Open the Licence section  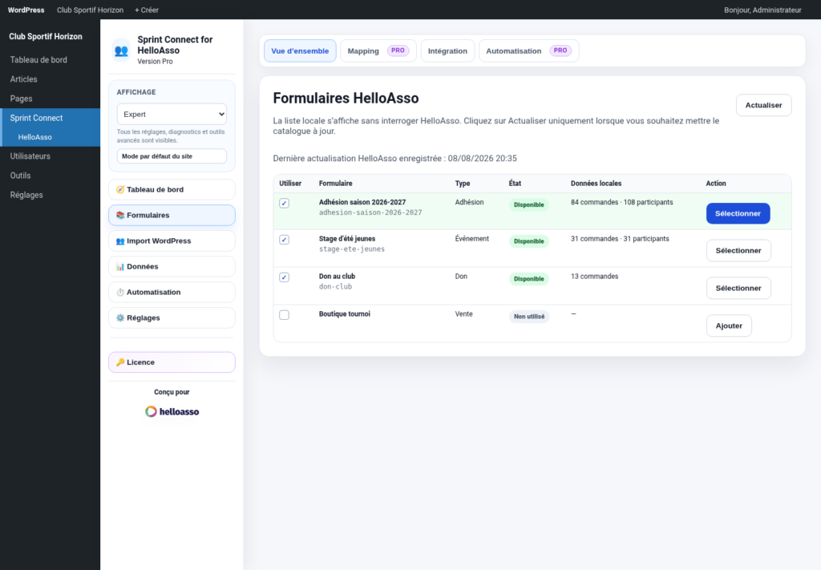point(172,362)
